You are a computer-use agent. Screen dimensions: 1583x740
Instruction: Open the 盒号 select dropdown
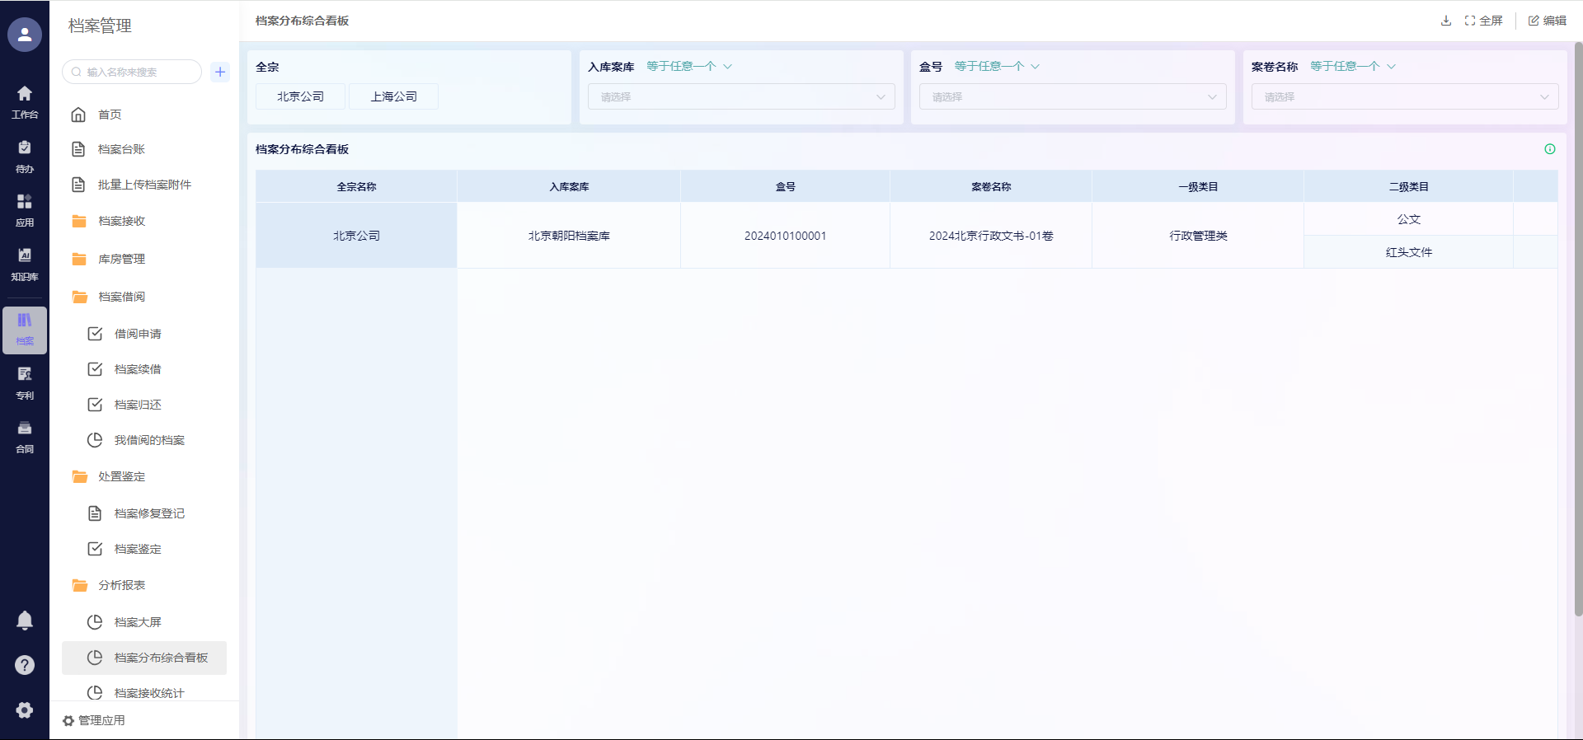click(1073, 96)
